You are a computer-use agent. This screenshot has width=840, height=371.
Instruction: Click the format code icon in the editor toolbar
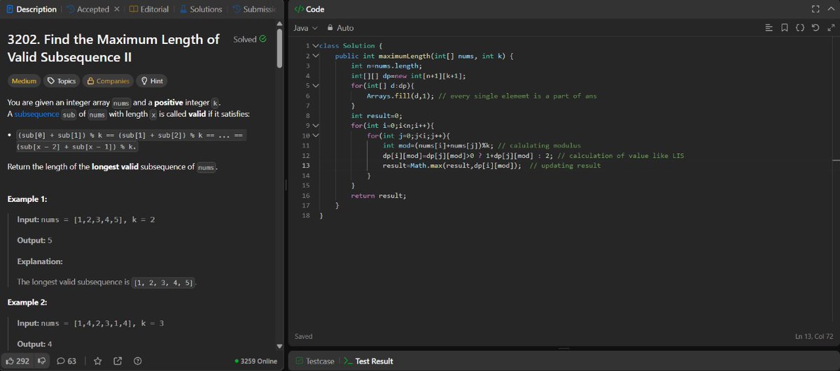coord(769,28)
